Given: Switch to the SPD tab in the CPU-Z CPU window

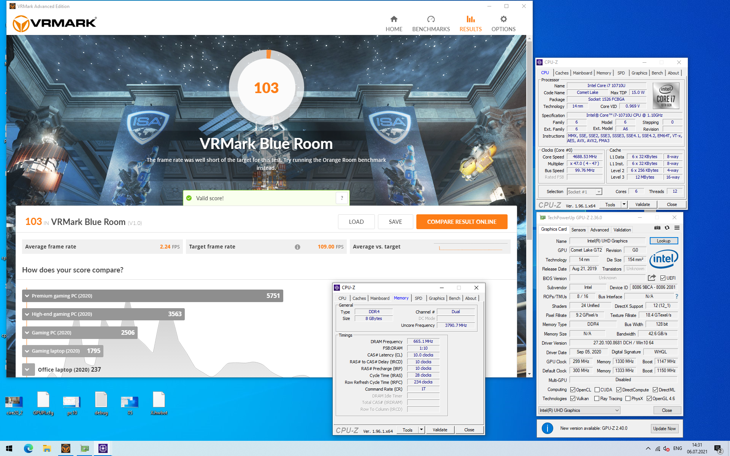Looking at the screenshot, I should [621, 73].
